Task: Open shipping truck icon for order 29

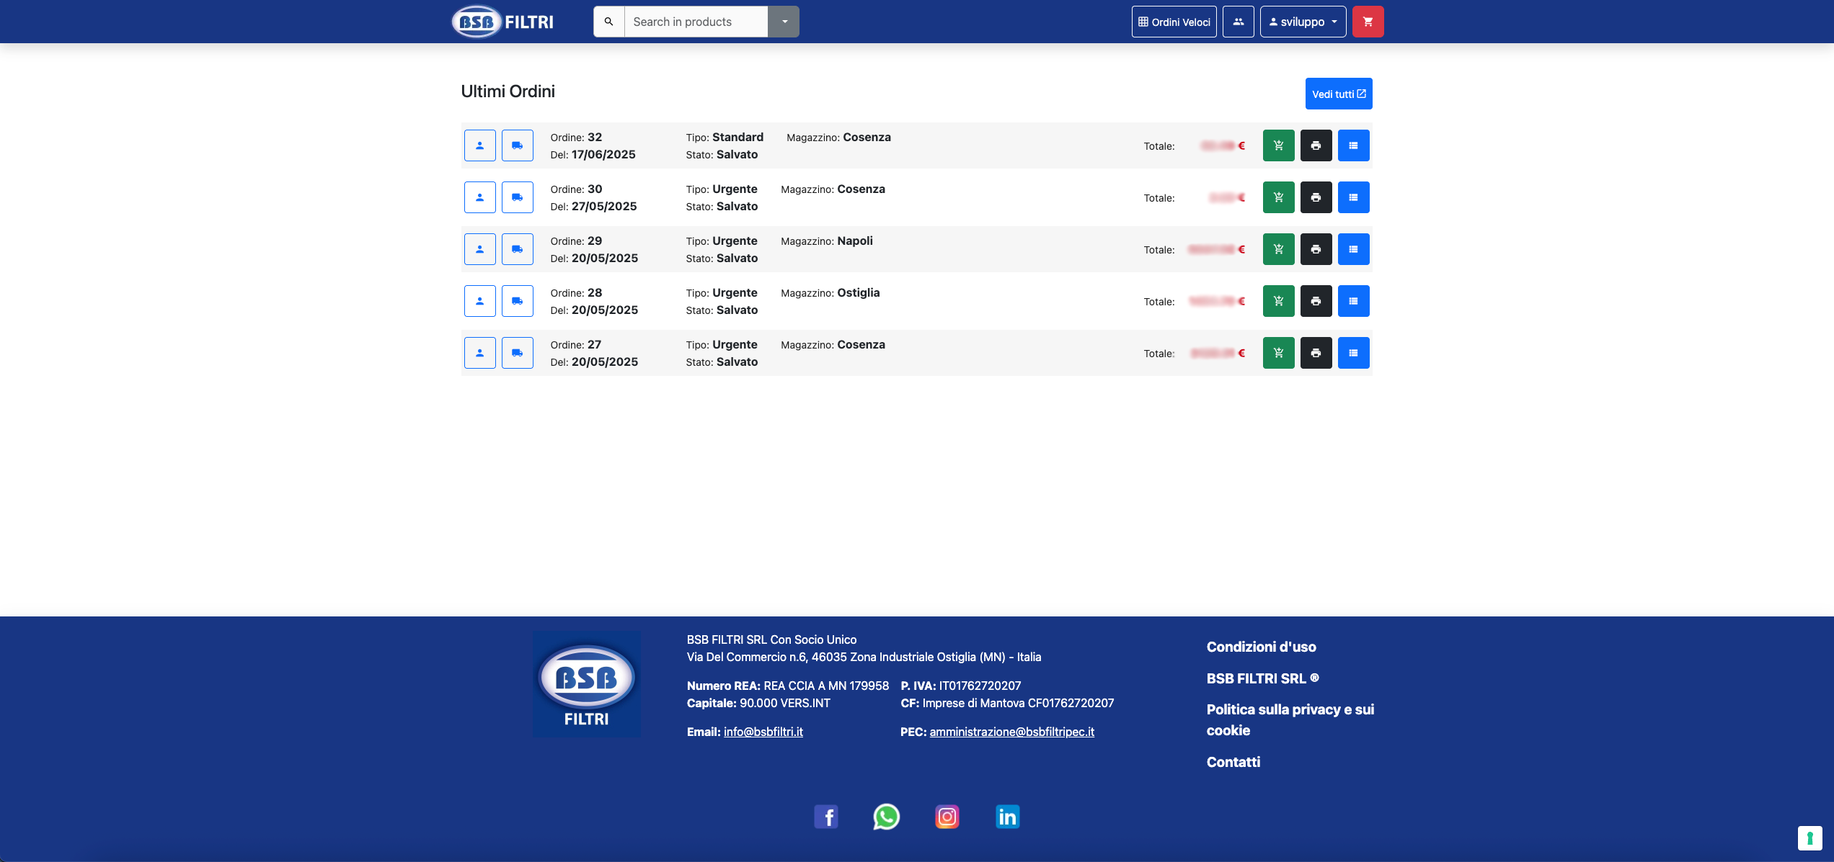Action: (x=517, y=249)
